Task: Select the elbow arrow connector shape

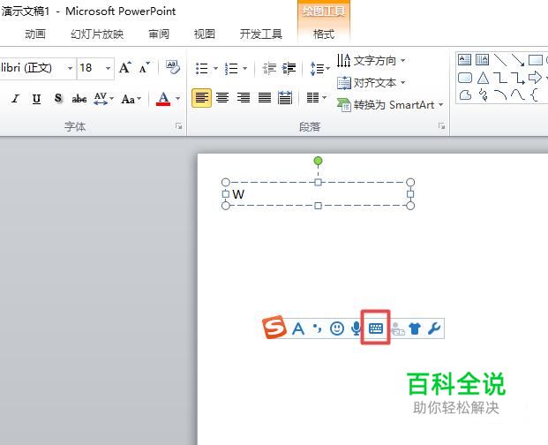Action: [518, 78]
